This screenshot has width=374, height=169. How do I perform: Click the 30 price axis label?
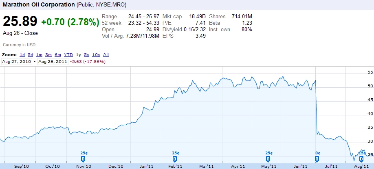pyautogui.click(x=370, y=141)
